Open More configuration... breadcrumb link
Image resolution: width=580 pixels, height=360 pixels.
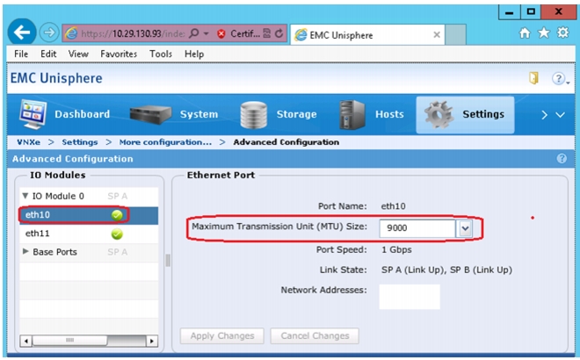[x=165, y=142]
